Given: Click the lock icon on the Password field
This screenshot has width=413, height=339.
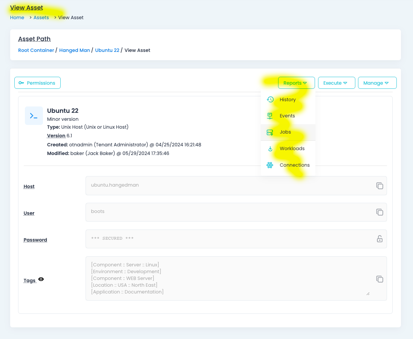Looking at the screenshot, I should pyautogui.click(x=379, y=239).
